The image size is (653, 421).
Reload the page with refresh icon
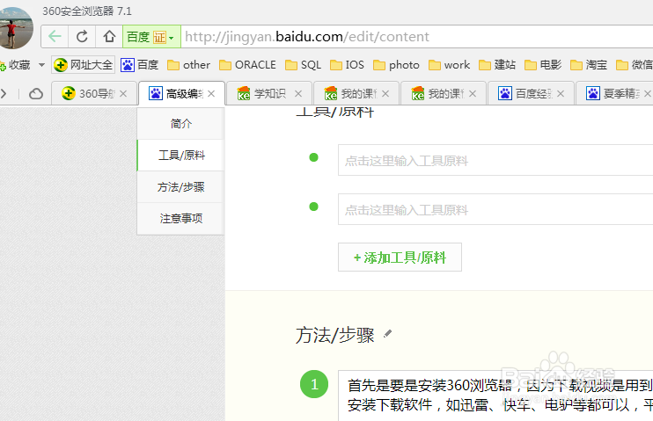tap(82, 37)
